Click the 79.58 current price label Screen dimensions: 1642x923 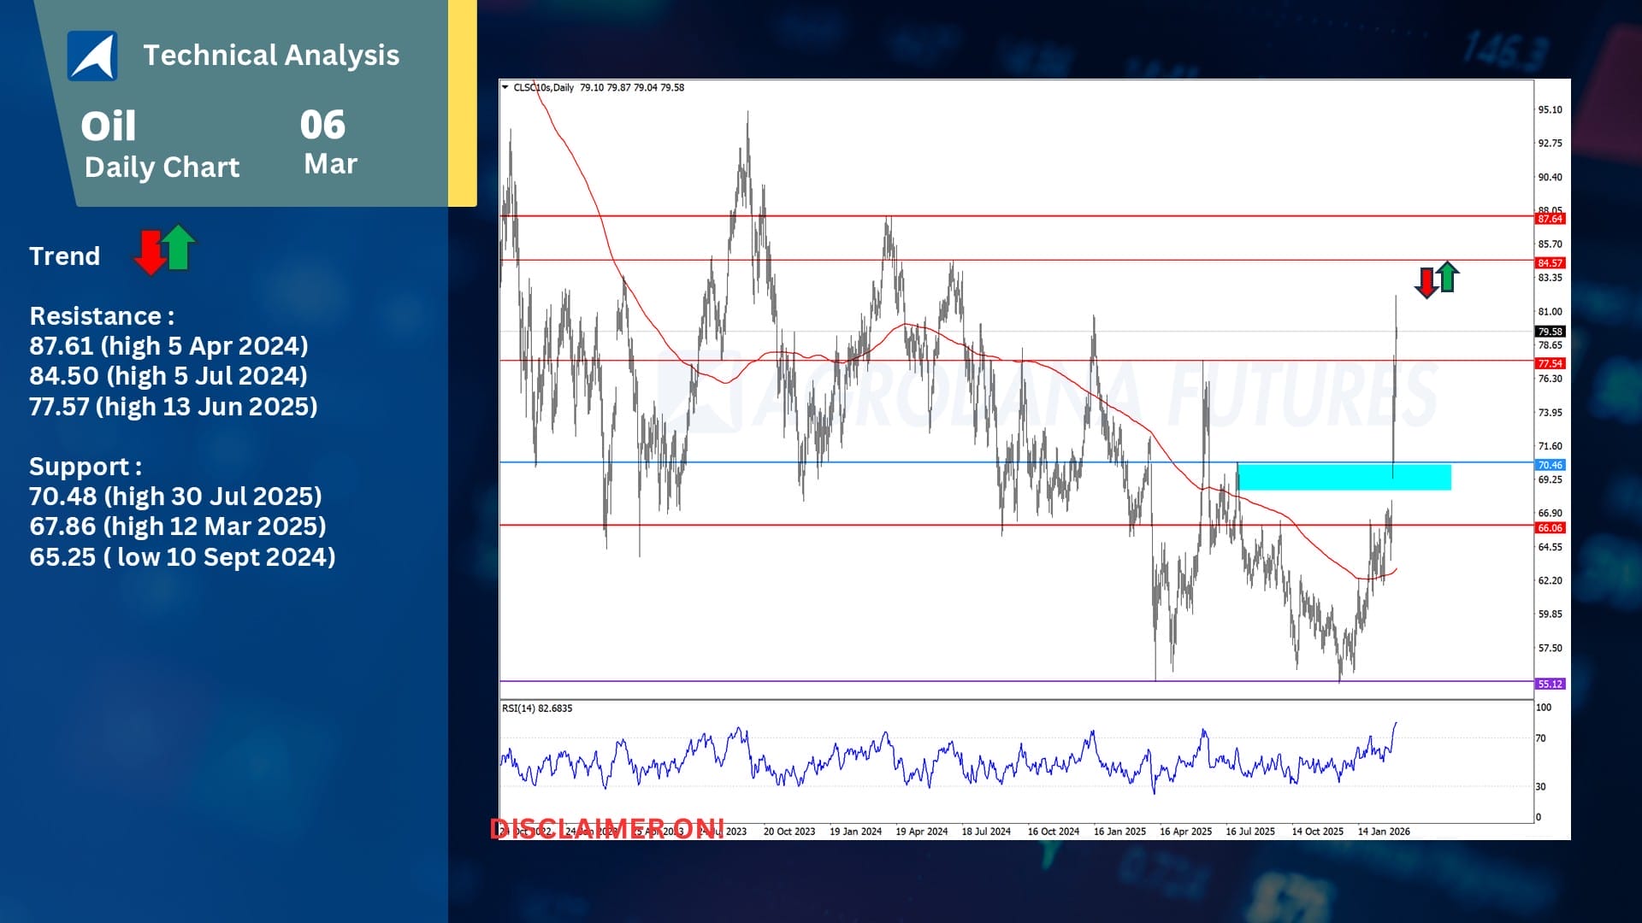[1550, 332]
